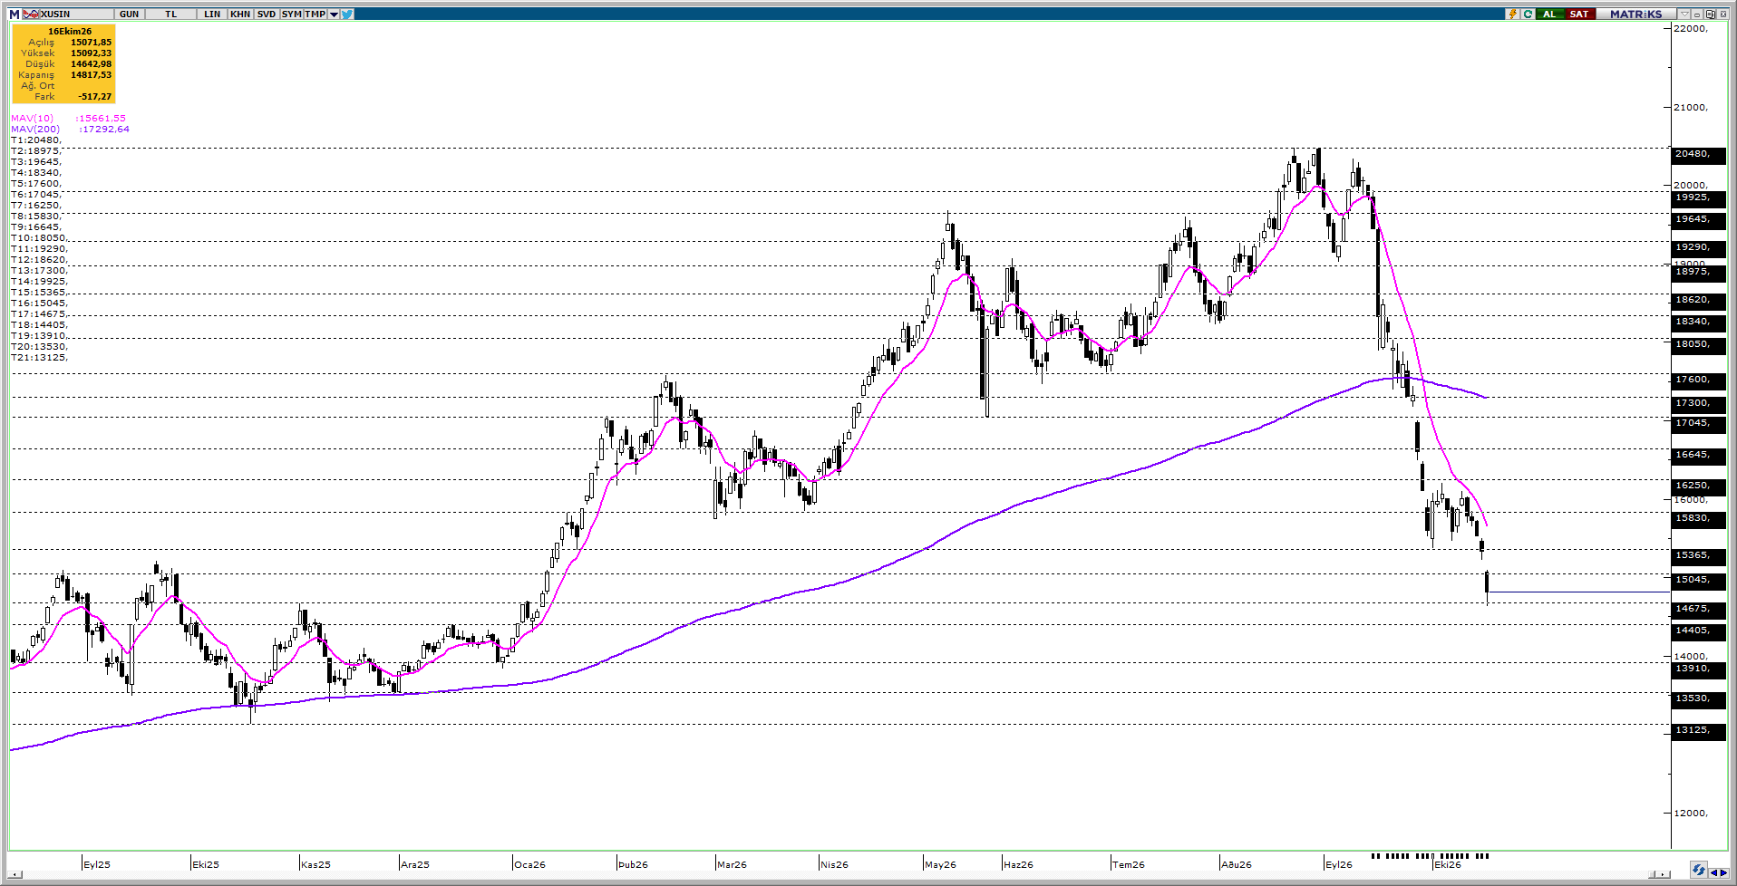Open the window options triangle dropdown
This screenshot has height=886, width=1737.
coord(1684,14)
